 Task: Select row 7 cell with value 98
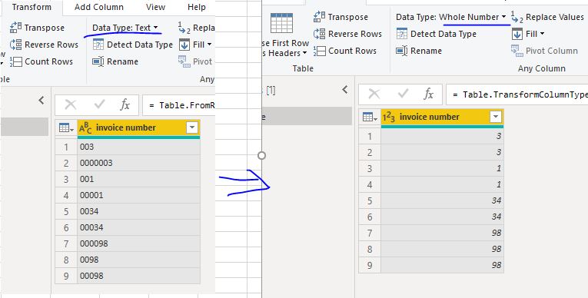point(443,233)
